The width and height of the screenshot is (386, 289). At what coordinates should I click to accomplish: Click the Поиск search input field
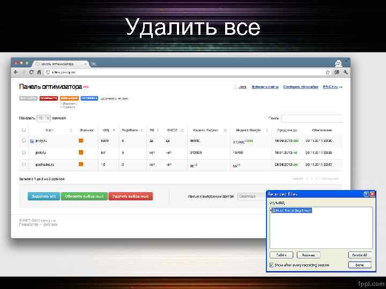[311, 118]
